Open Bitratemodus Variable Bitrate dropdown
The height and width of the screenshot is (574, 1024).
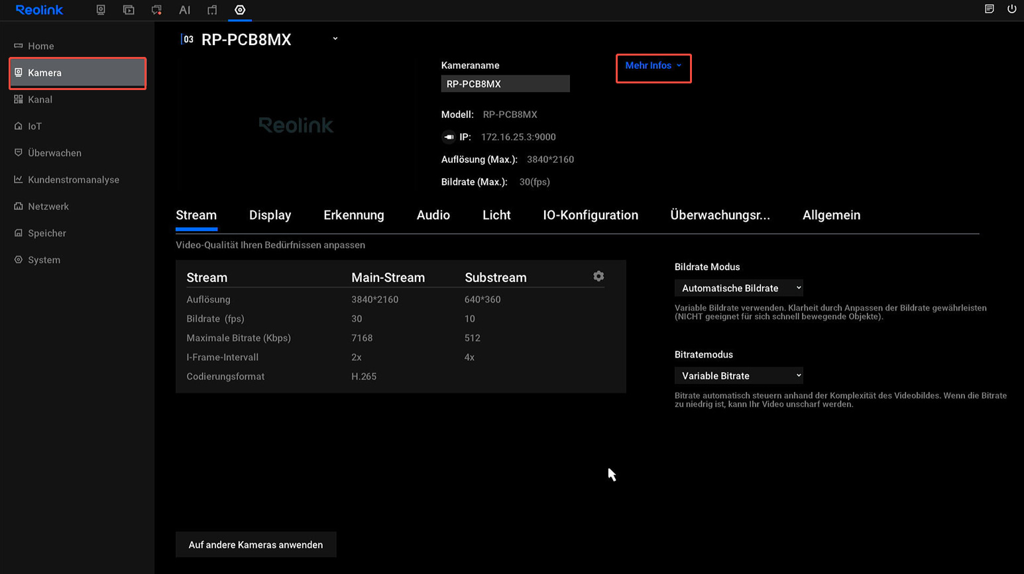pyautogui.click(x=739, y=375)
